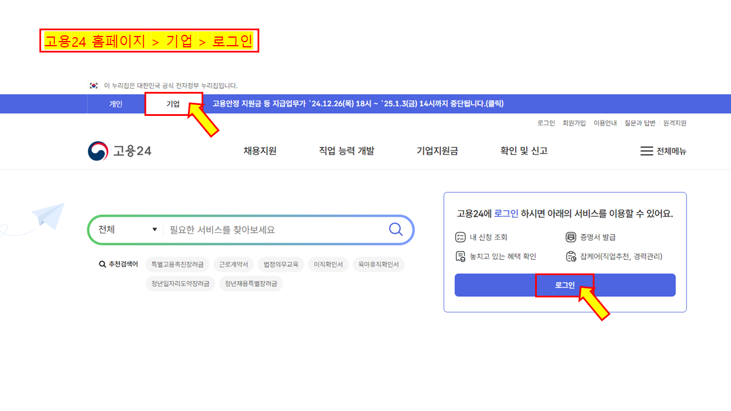The height and width of the screenshot is (411, 731).
Task: Click the 추천검색어 magnifier icon
Action: [102, 264]
